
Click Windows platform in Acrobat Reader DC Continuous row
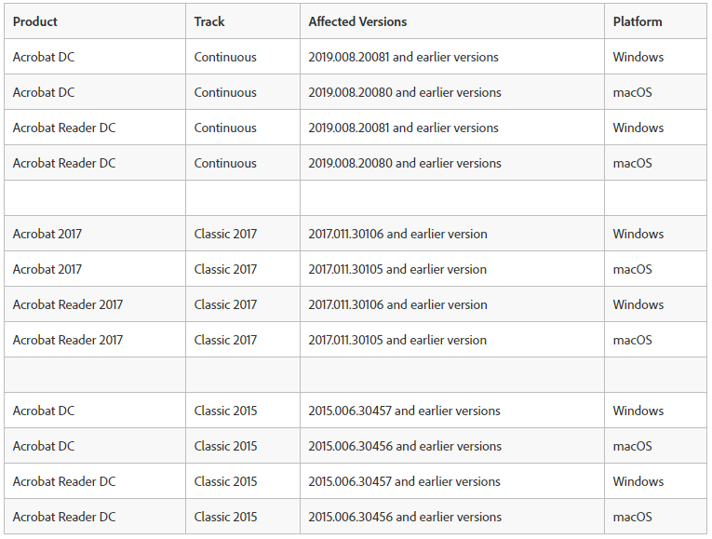pyautogui.click(x=638, y=128)
